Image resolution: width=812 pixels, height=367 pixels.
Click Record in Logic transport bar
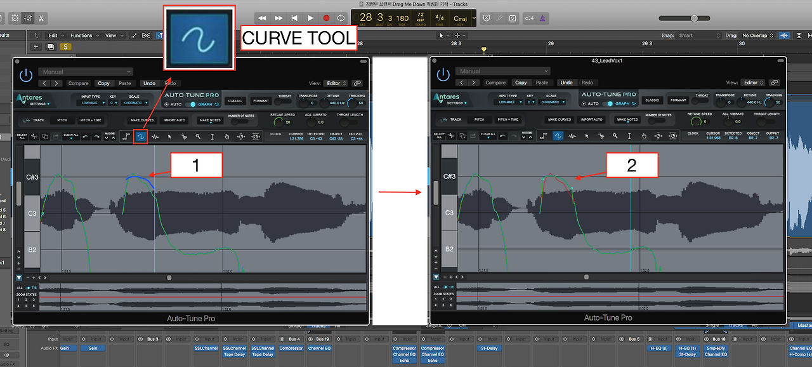(326, 18)
